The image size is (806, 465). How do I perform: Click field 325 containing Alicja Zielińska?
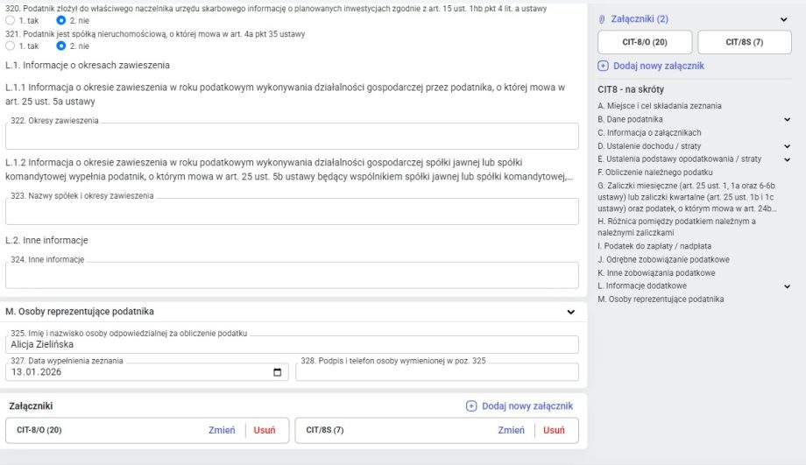point(292,344)
